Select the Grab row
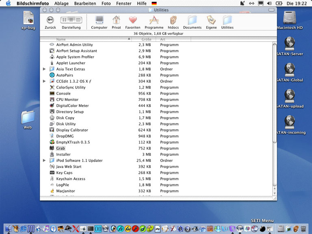312x234 pixels. tap(156, 148)
